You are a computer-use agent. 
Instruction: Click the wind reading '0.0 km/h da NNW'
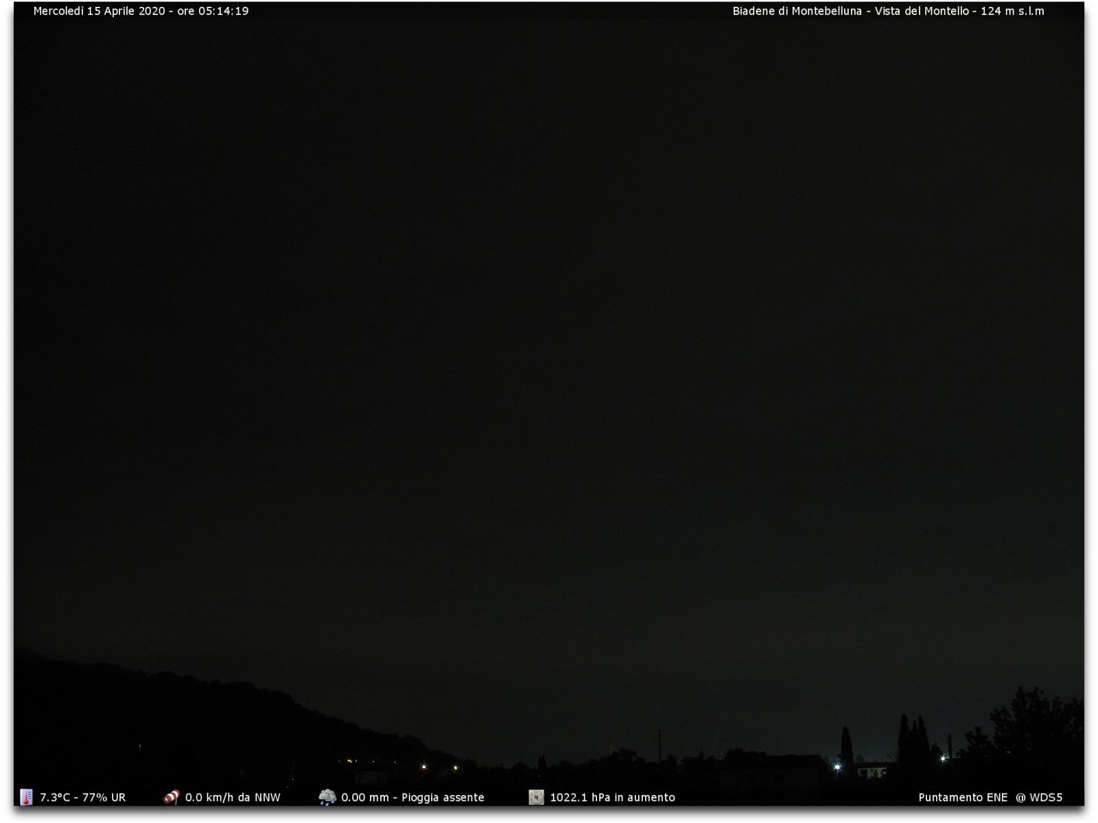233,798
